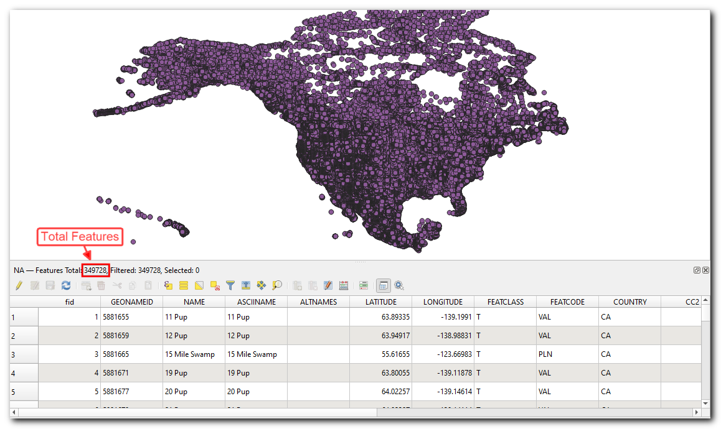Click the FEATCODE column header
721x429 pixels.
[x=567, y=302]
